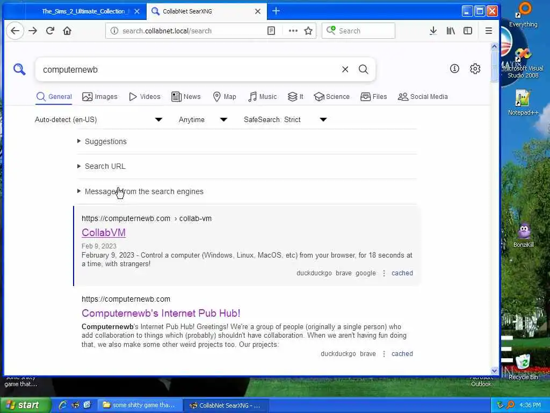Close the CollabNet SearXNG tab
This screenshot has width=550, height=413.
click(x=258, y=11)
